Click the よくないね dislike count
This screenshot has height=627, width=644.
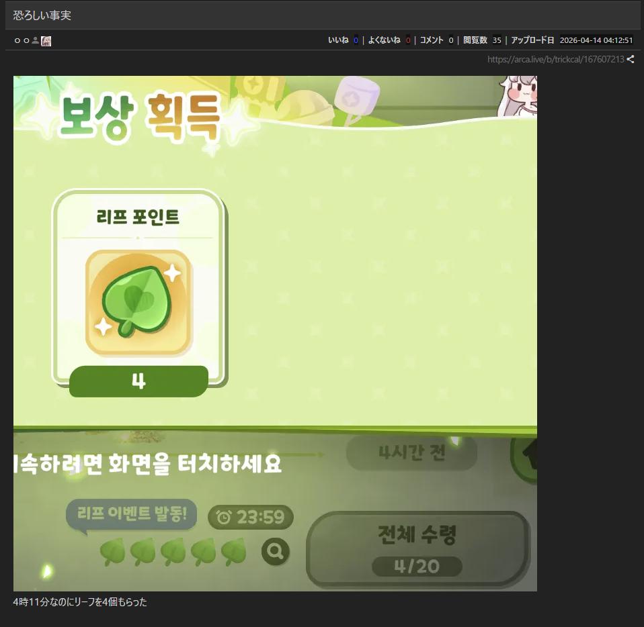pyautogui.click(x=407, y=40)
